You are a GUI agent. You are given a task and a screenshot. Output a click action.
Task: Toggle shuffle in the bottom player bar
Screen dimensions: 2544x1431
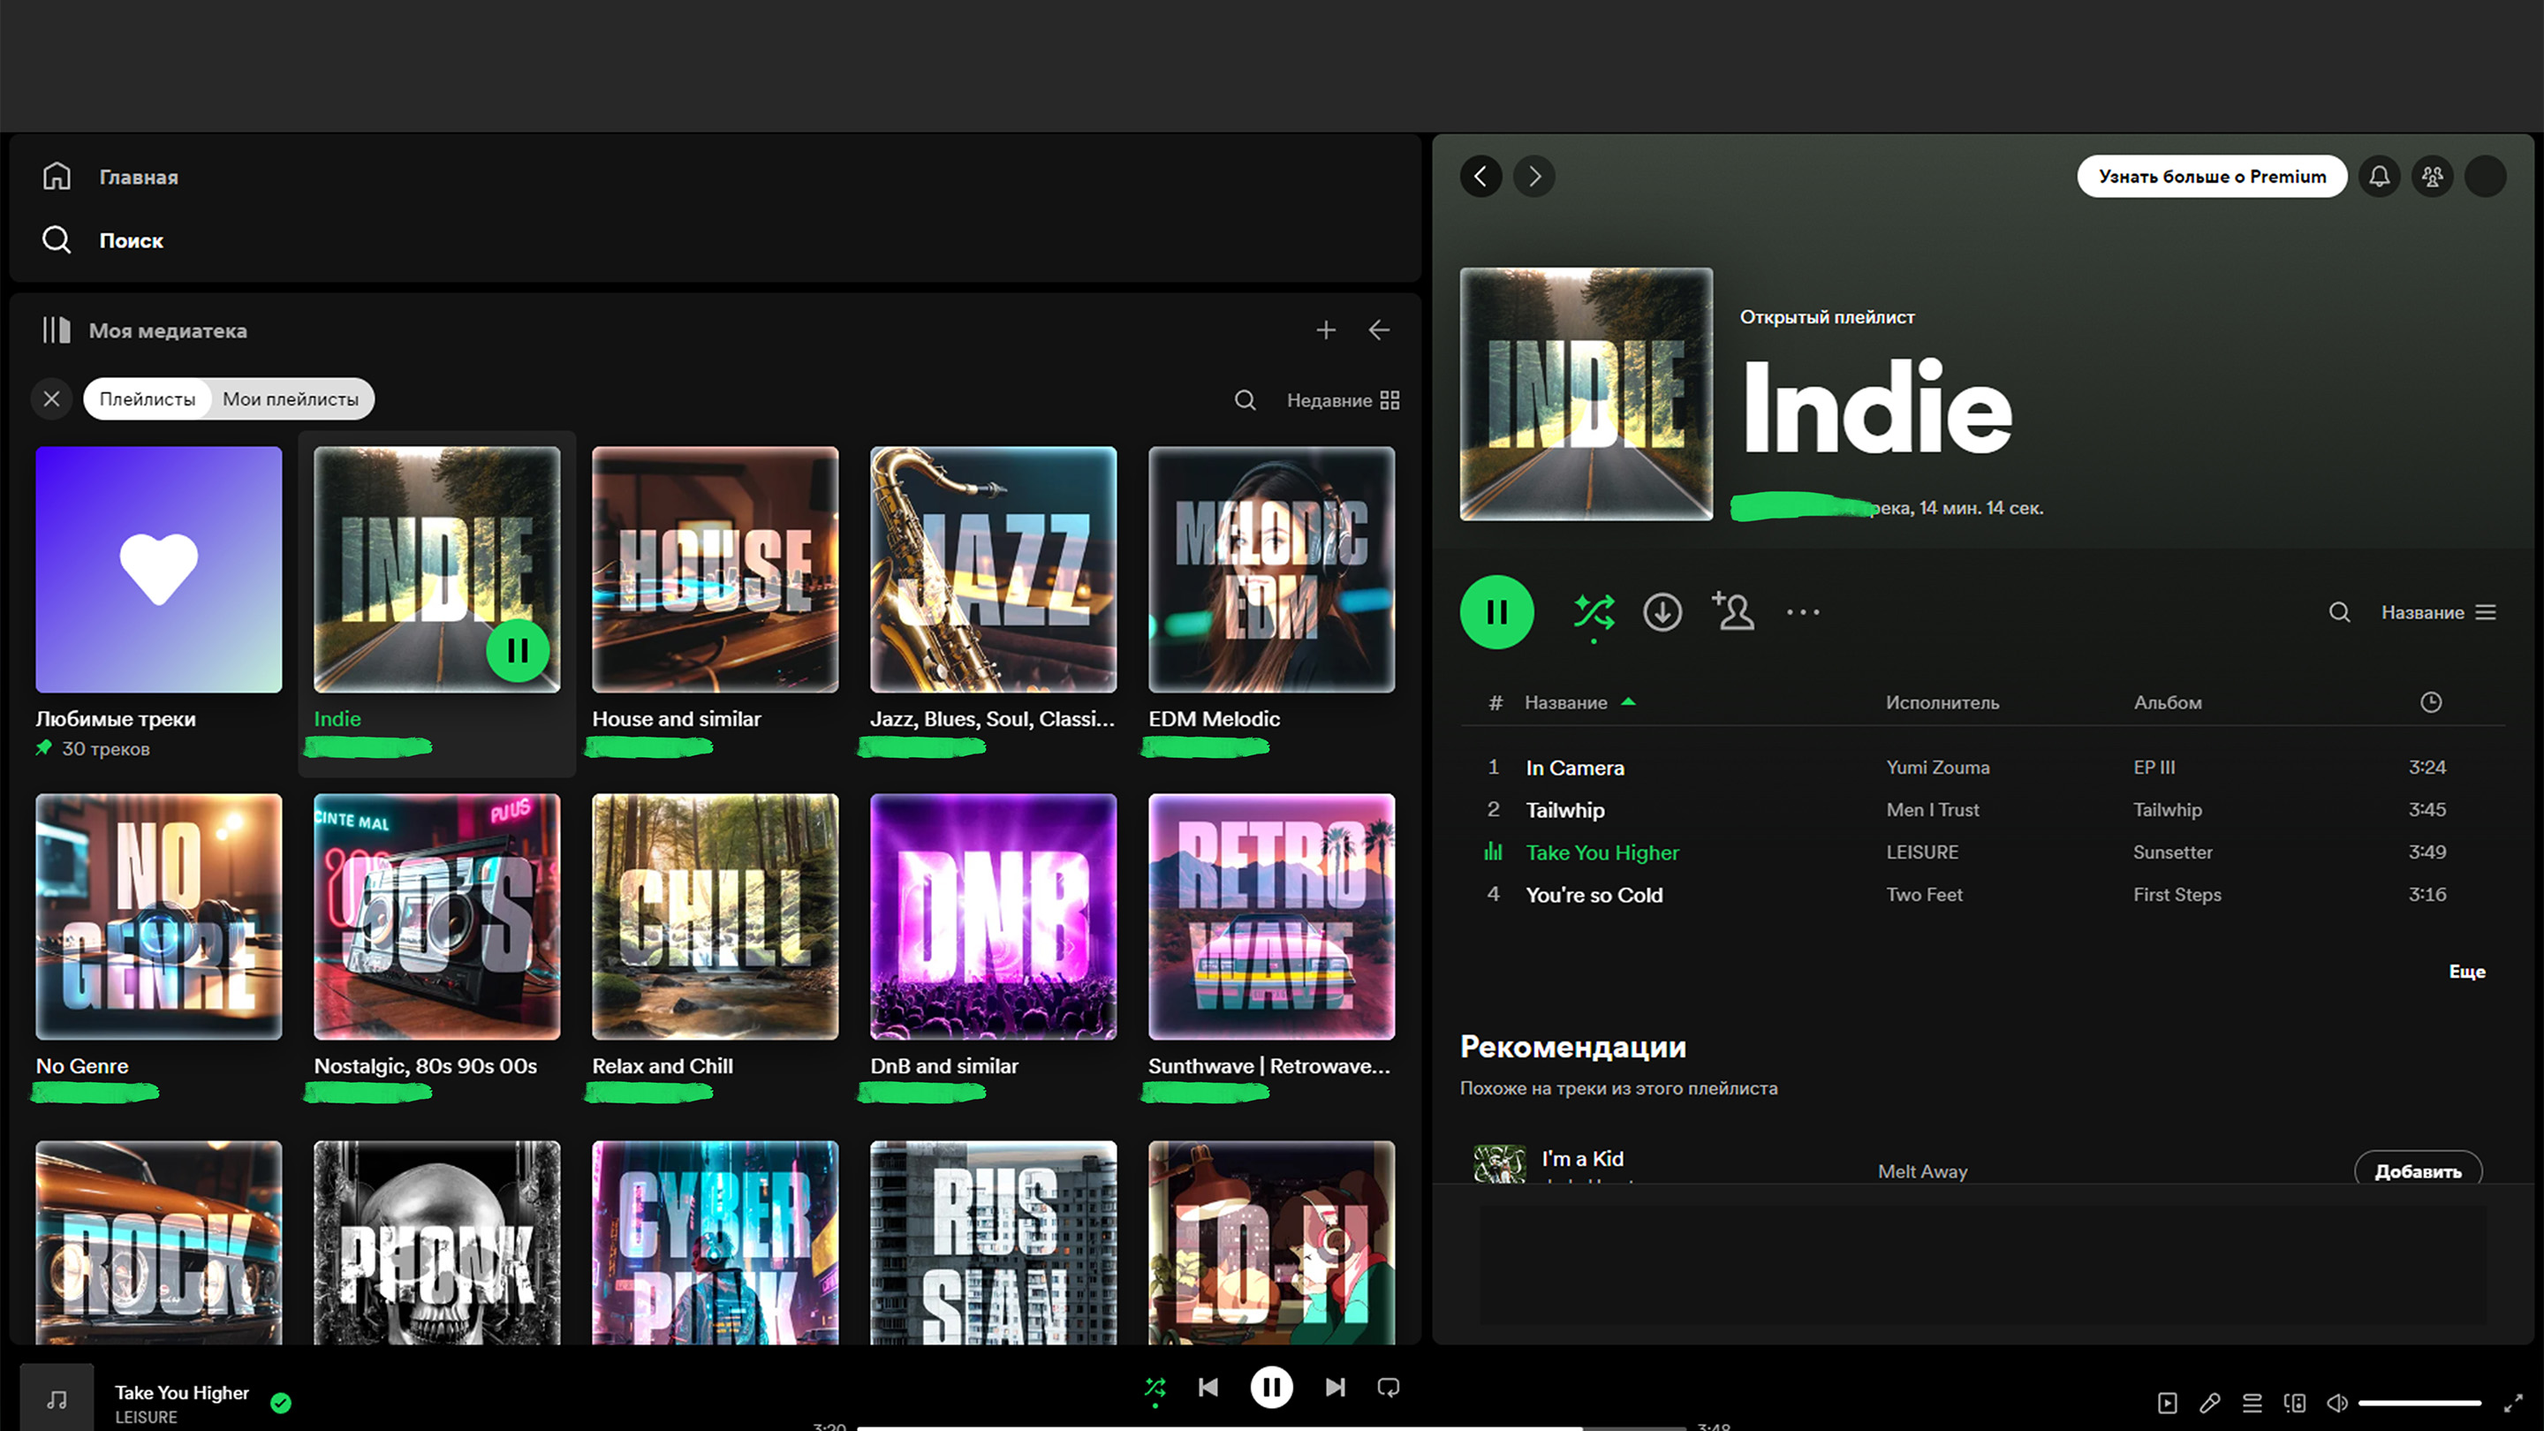pyautogui.click(x=1155, y=1388)
